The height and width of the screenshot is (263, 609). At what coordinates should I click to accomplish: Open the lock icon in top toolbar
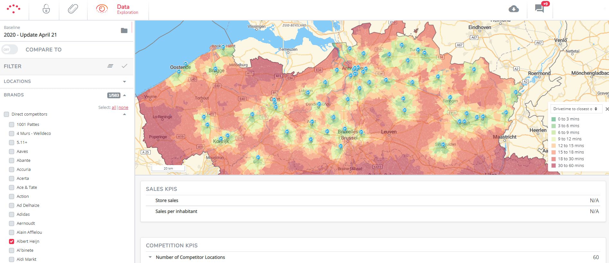[46, 9]
